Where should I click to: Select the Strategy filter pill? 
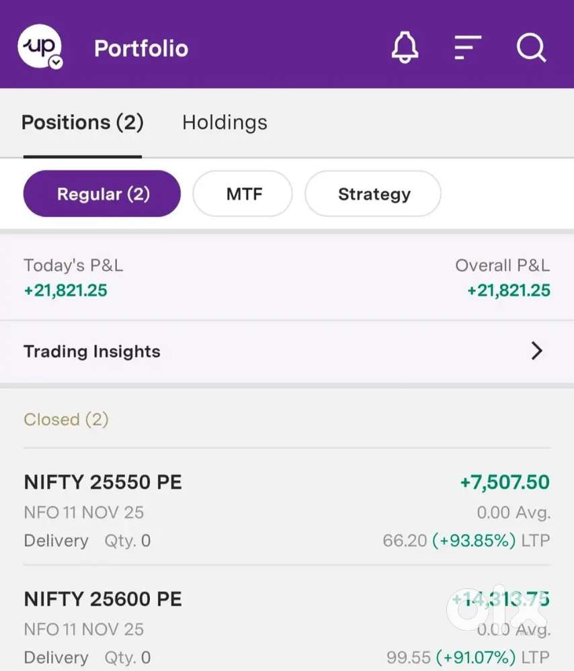374,194
